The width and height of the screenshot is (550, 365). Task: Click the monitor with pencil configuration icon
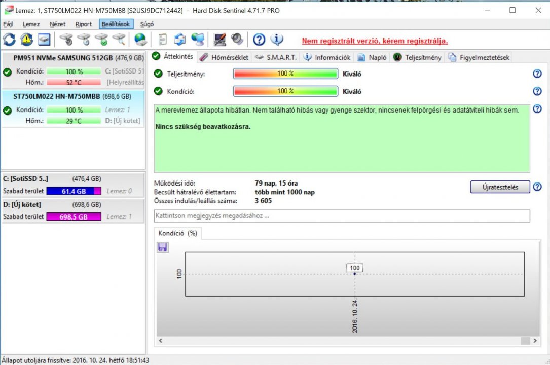tap(219, 40)
